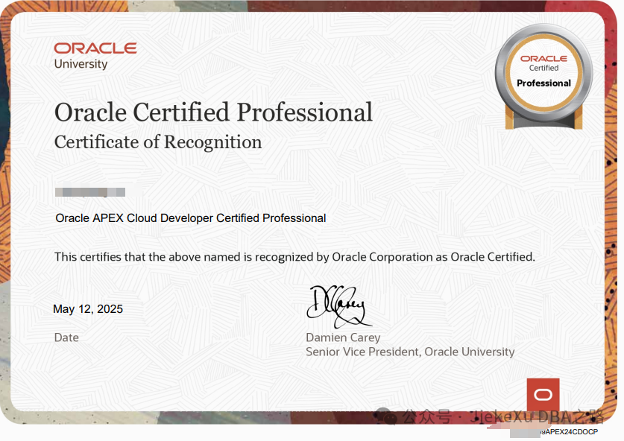Click the Damien Carey handwritten signature
This screenshot has width=624, height=441.
point(338,307)
